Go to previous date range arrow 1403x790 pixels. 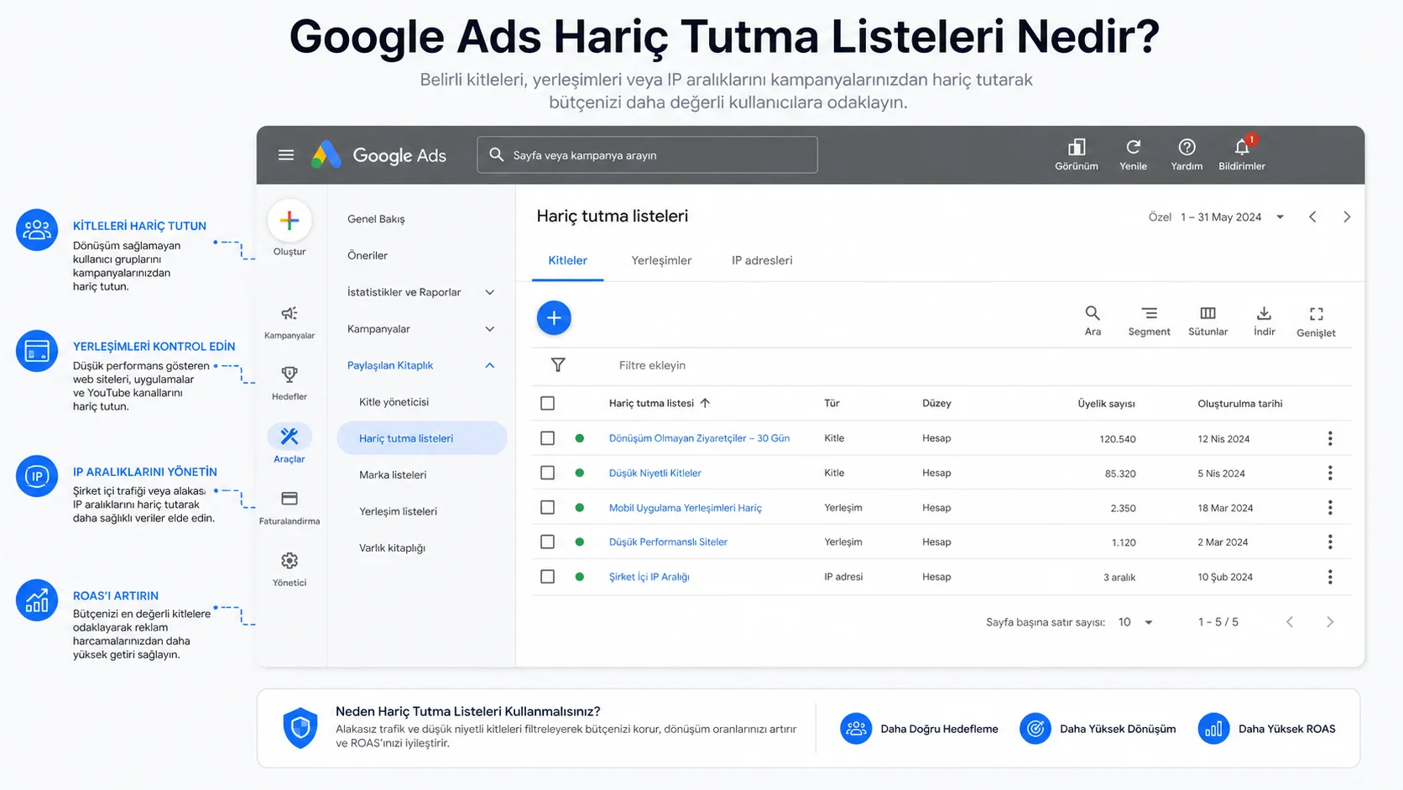(1312, 217)
